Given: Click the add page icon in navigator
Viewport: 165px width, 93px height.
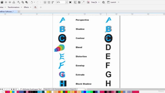Looking at the screenshot, I should [x=16, y=89].
